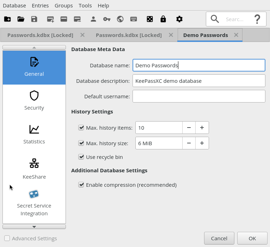Select the General settings category
270x247 pixels.
point(34,67)
